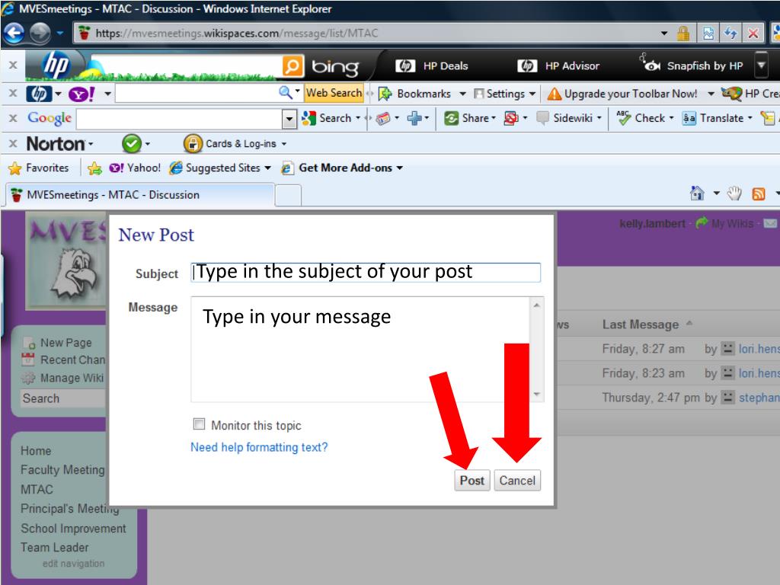Expand the Google search box dropdown
Screen dimensions: 780x585
point(289,118)
